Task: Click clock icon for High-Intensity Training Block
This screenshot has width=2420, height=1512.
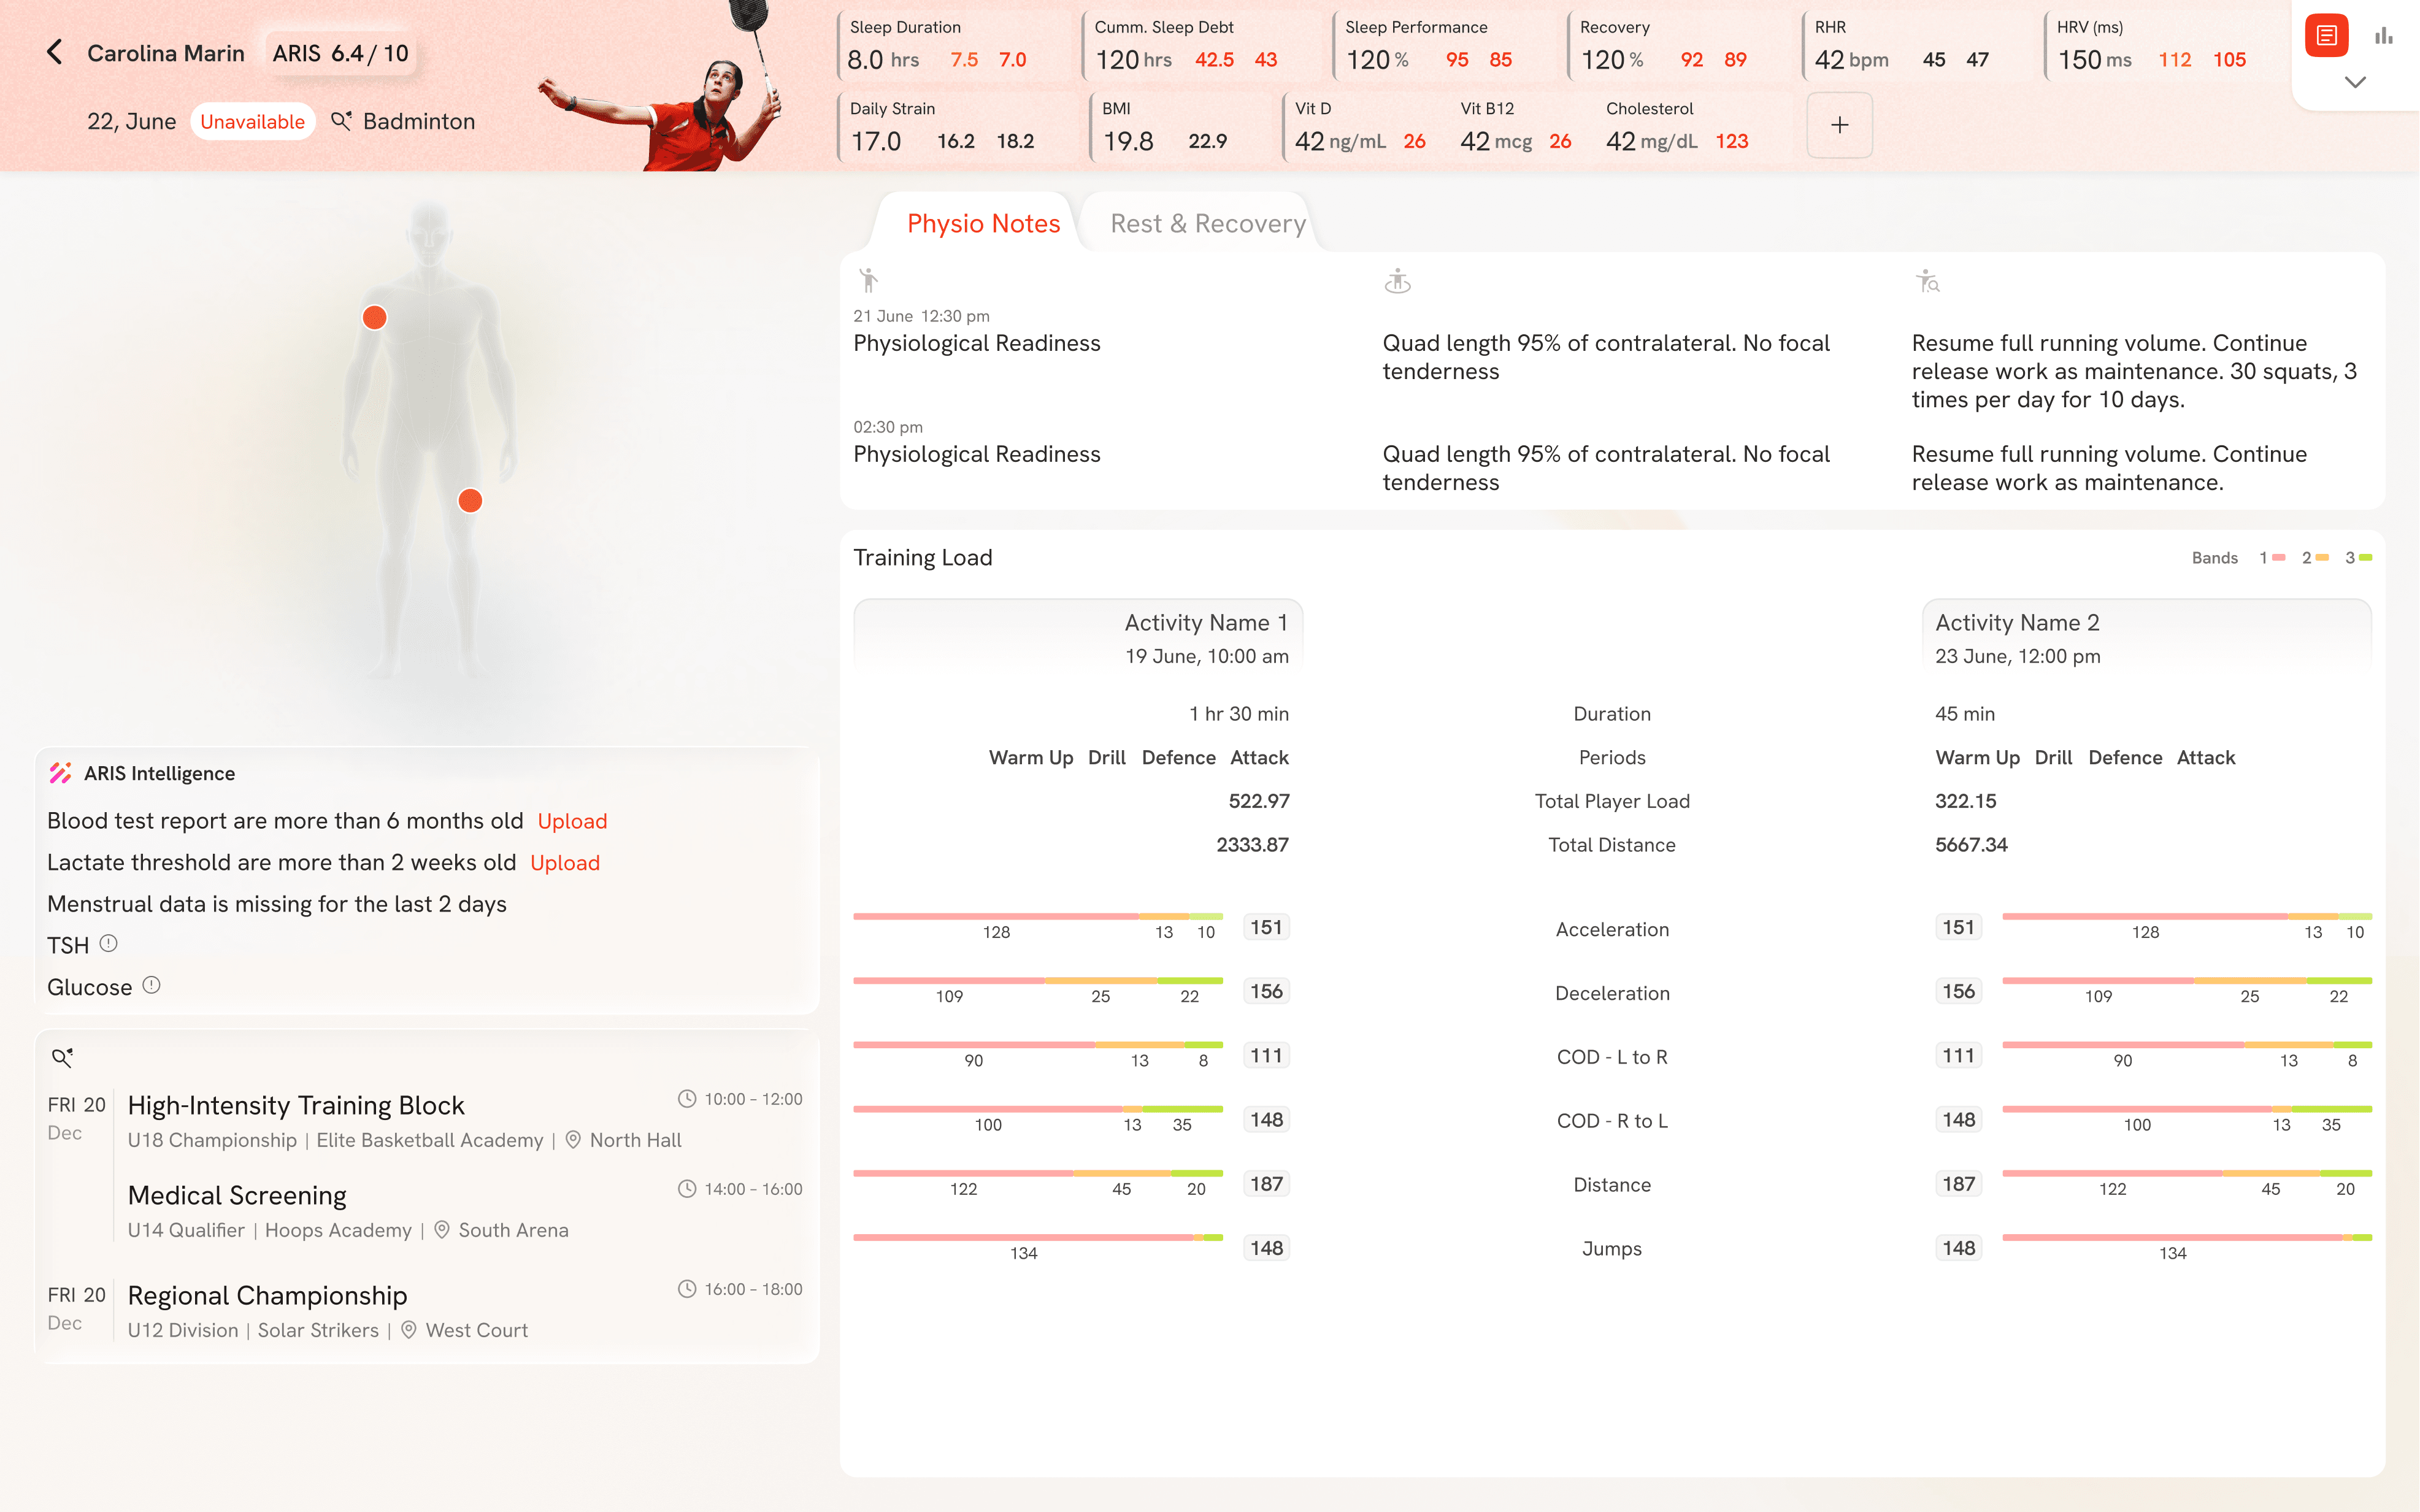Action: 687,1099
